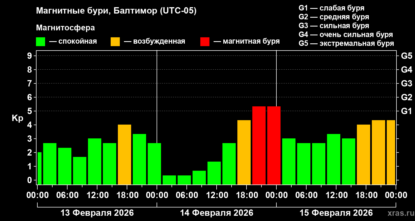Click the 18:00 time label for 13 February
This screenshot has height=221, width=415.
click(127, 195)
